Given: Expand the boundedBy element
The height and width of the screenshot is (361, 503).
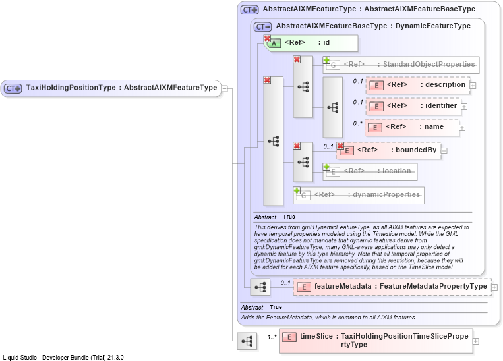Looking at the screenshot, I should pos(444,151).
